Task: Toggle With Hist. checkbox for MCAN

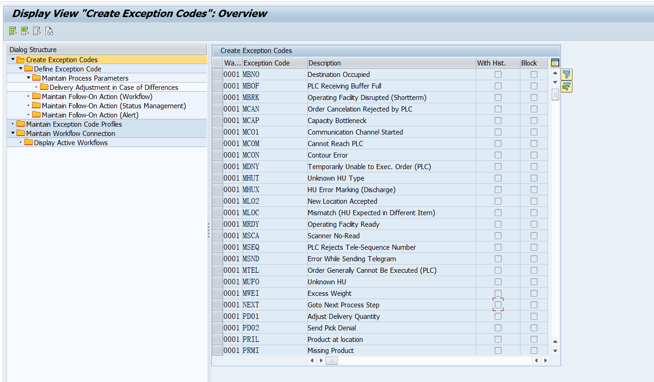Action: point(498,109)
